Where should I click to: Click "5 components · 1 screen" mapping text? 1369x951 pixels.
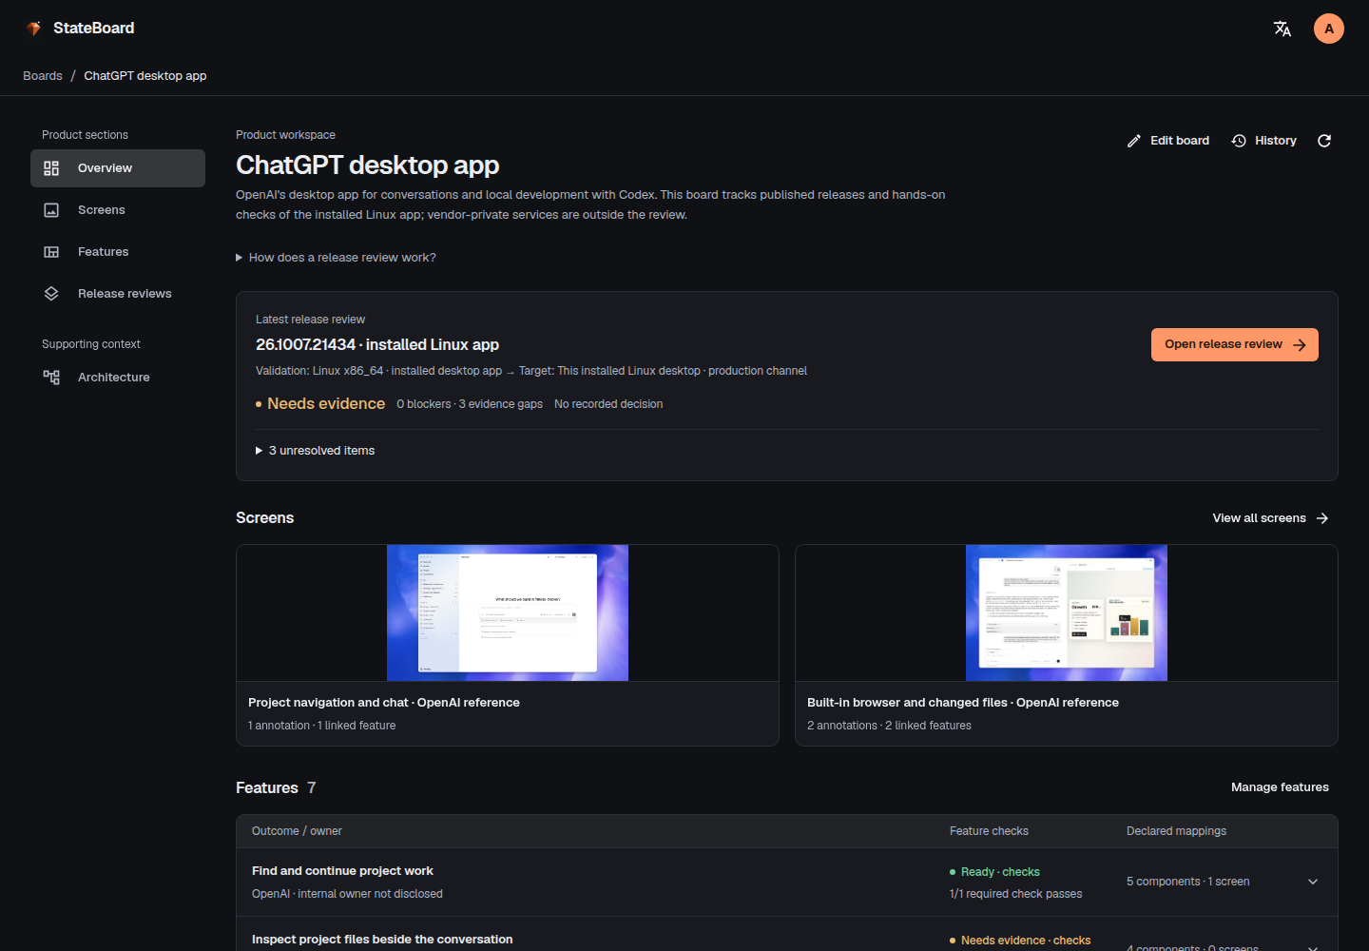pyautogui.click(x=1188, y=882)
